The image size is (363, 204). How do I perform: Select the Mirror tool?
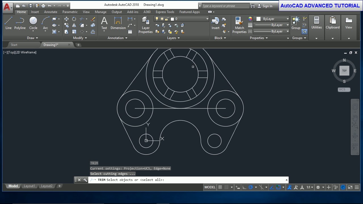[x=74, y=25]
